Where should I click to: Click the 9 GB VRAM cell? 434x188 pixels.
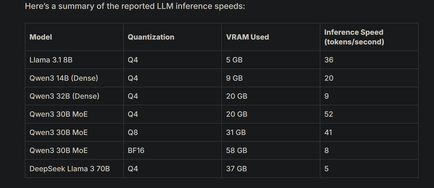[234, 78]
